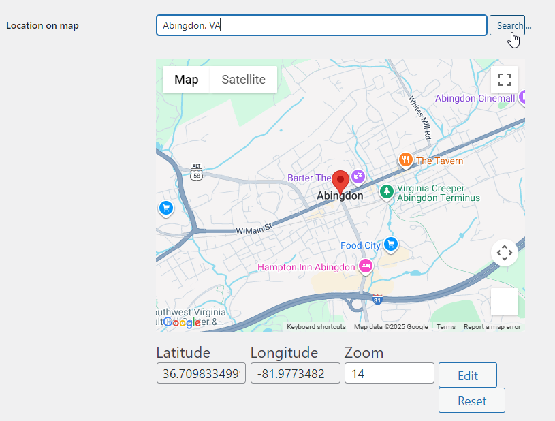Click the red location pin marker

pos(340,181)
